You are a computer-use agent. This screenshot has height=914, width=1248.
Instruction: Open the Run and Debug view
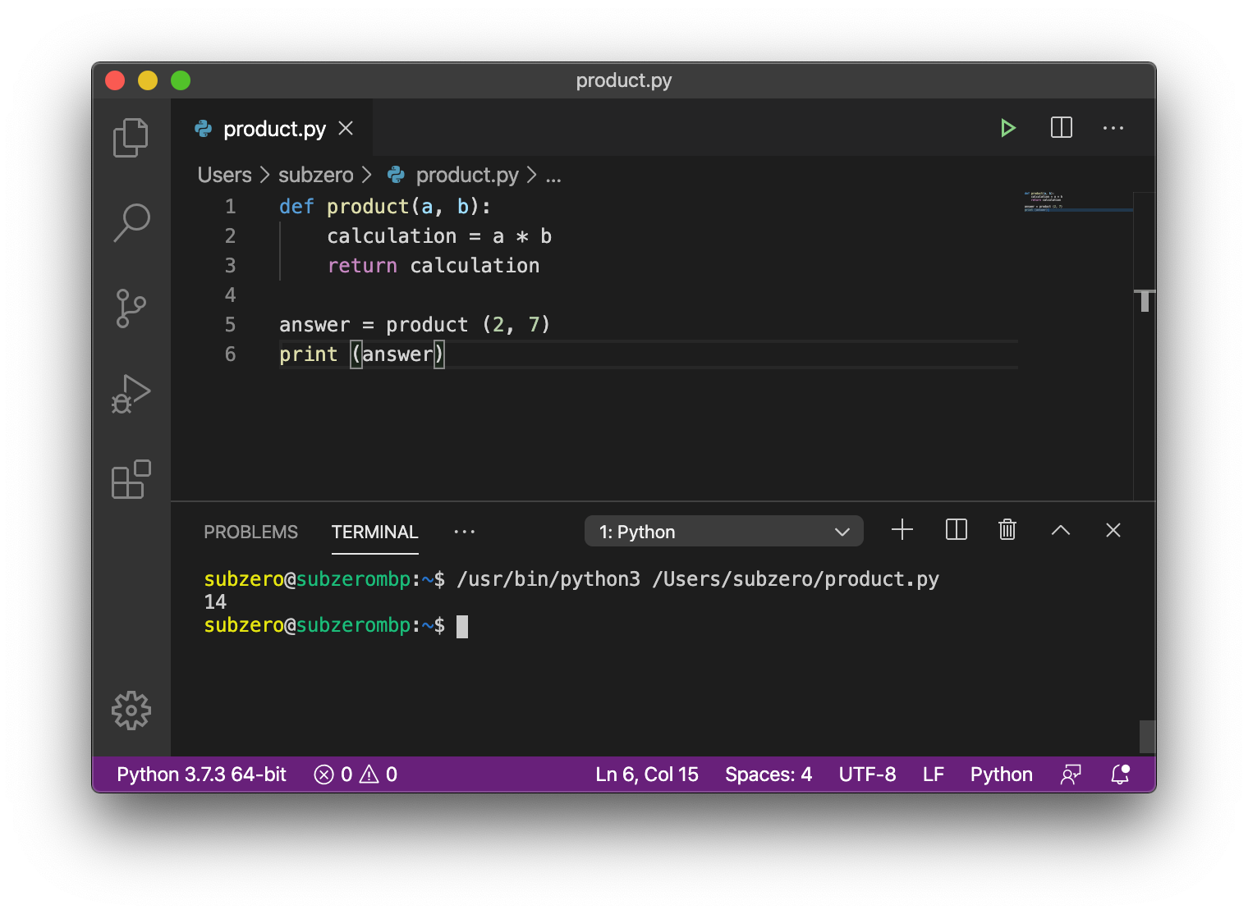[131, 393]
